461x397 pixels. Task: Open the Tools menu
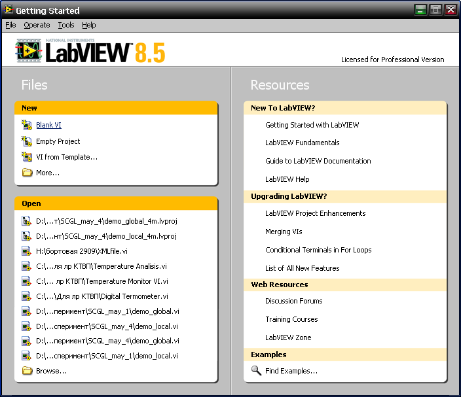coord(66,26)
